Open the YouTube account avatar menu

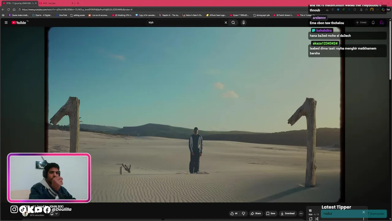click(382, 22)
